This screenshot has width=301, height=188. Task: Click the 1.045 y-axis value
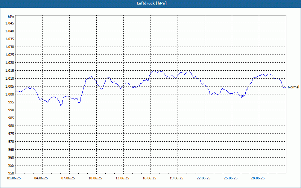click(10, 23)
